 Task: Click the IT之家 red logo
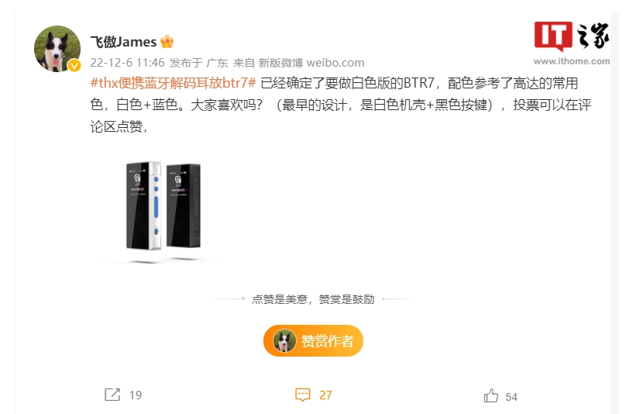point(553,36)
